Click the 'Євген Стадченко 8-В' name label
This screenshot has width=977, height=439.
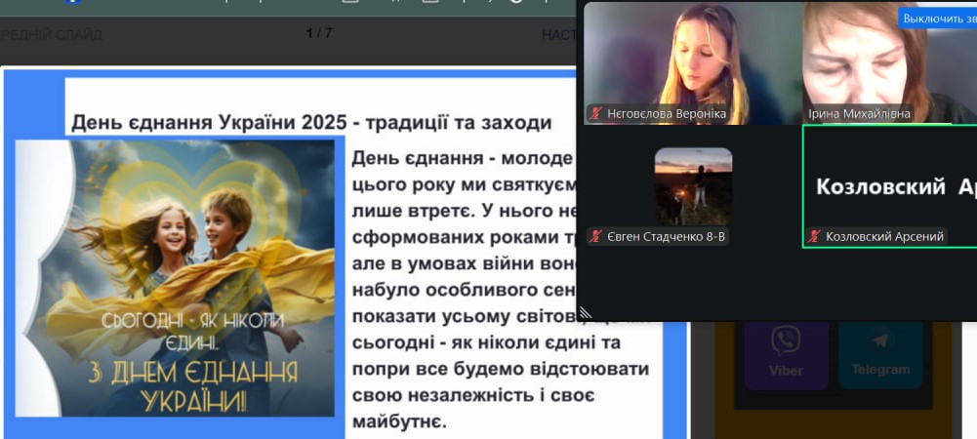pos(668,236)
